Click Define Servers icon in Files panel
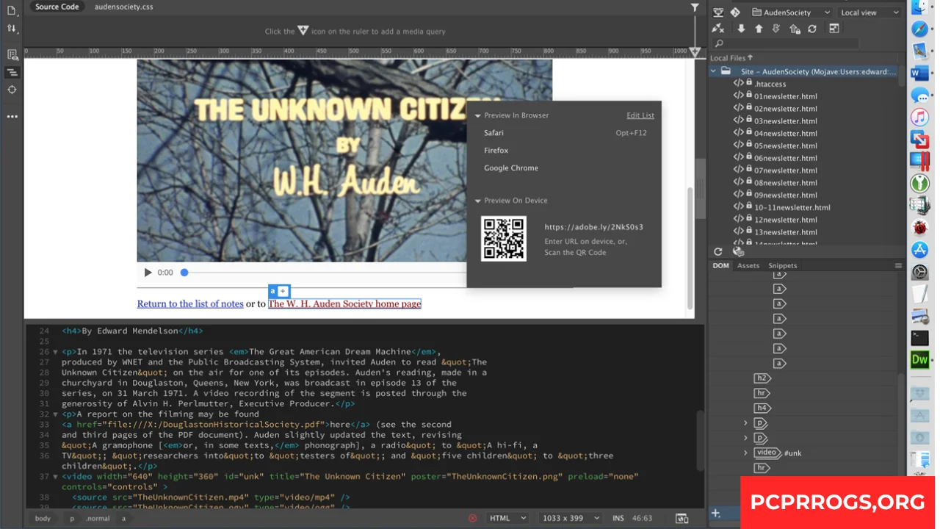940x529 pixels. click(x=718, y=12)
